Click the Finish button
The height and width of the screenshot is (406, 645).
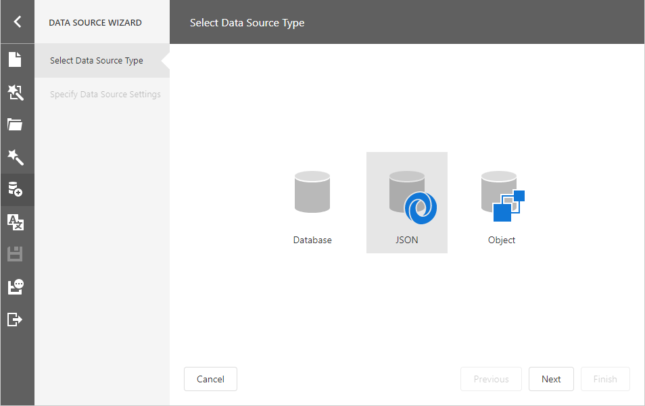tap(605, 379)
